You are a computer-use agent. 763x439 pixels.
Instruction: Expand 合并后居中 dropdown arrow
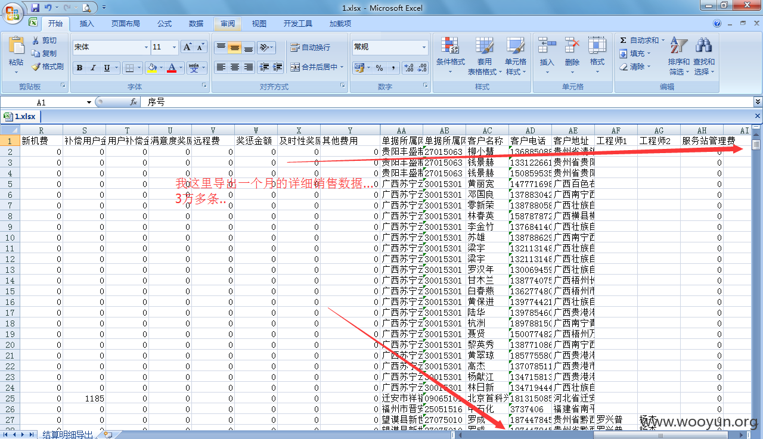[342, 67]
